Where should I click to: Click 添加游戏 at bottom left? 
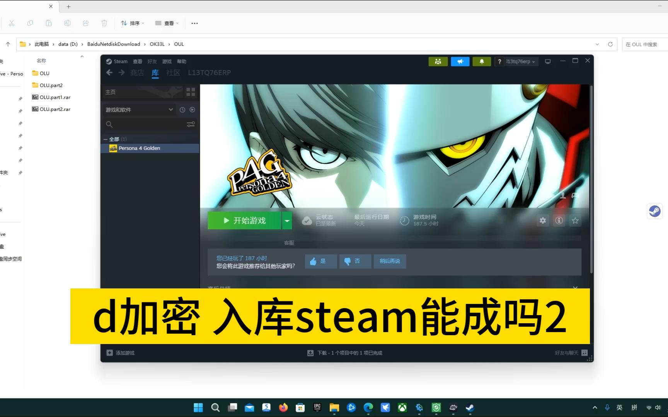[121, 353]
